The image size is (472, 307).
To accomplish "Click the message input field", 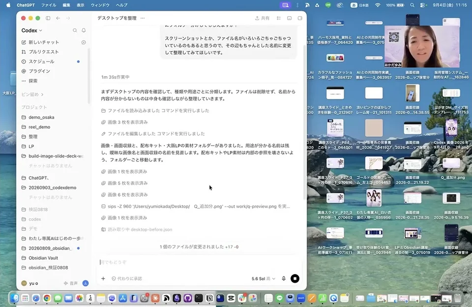I will [199, 262].
